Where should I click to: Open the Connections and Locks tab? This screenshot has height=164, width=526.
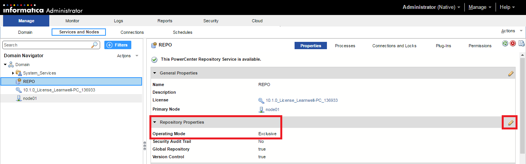(x=394, y=46)
